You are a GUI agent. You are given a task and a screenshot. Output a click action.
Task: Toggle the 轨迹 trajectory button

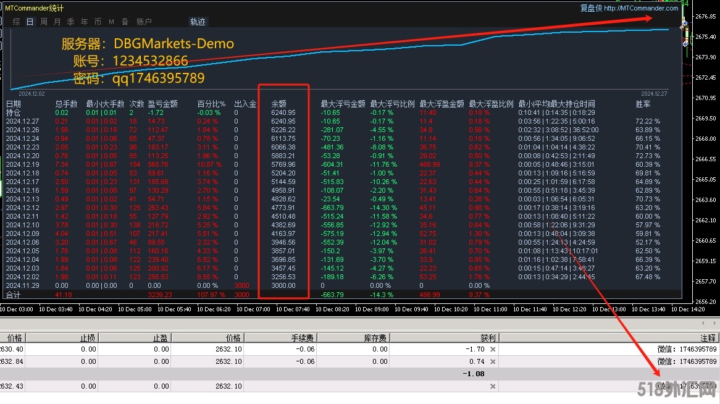(198, 22)
